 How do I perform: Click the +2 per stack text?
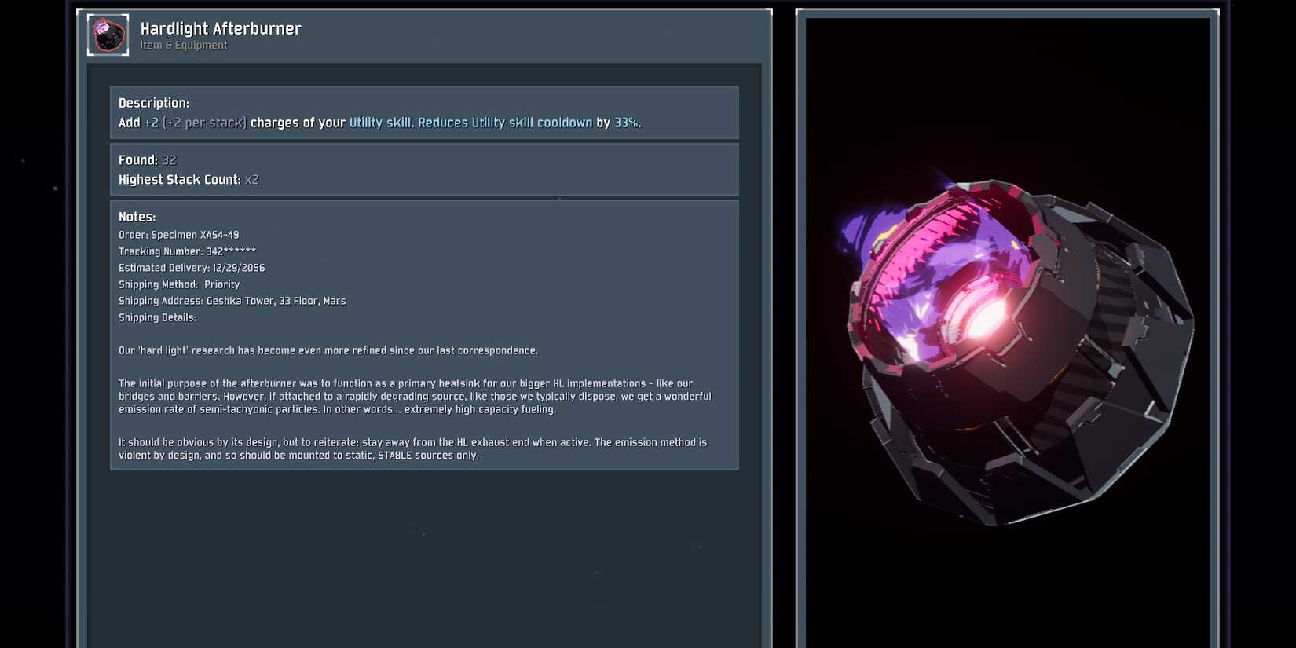point(204,123)
